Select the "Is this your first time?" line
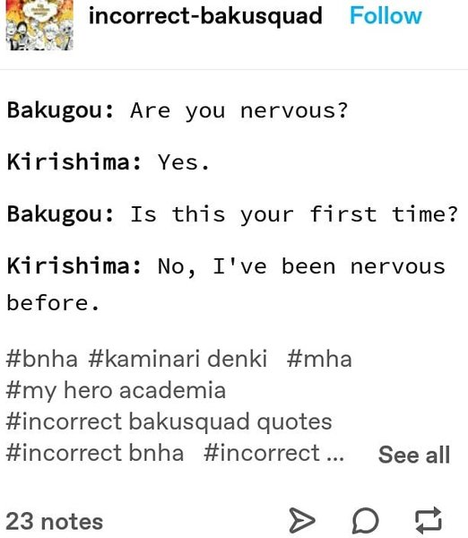This screenshot has height=538, width=468. coord(232,215)
